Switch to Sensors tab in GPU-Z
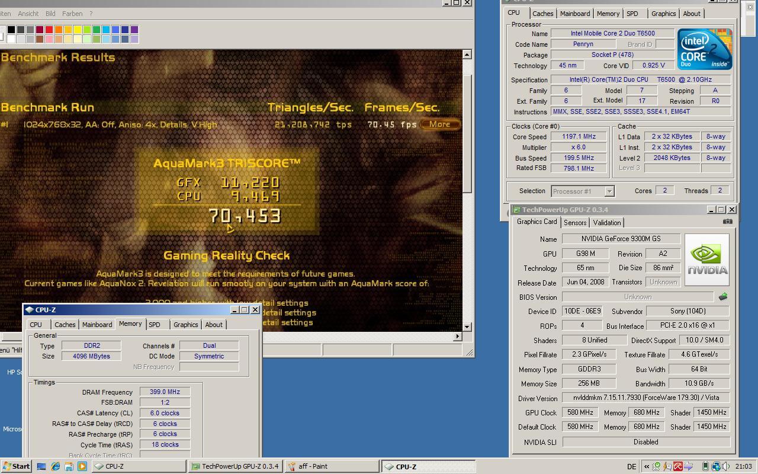The image size is (758, 474). [x=575, y=223]
